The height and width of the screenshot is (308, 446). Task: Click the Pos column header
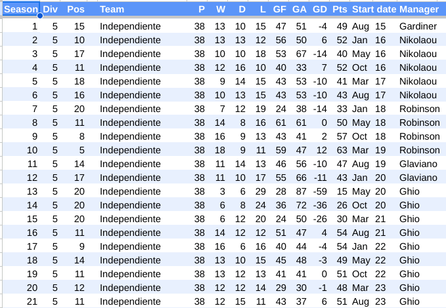(x=76, y=9)
